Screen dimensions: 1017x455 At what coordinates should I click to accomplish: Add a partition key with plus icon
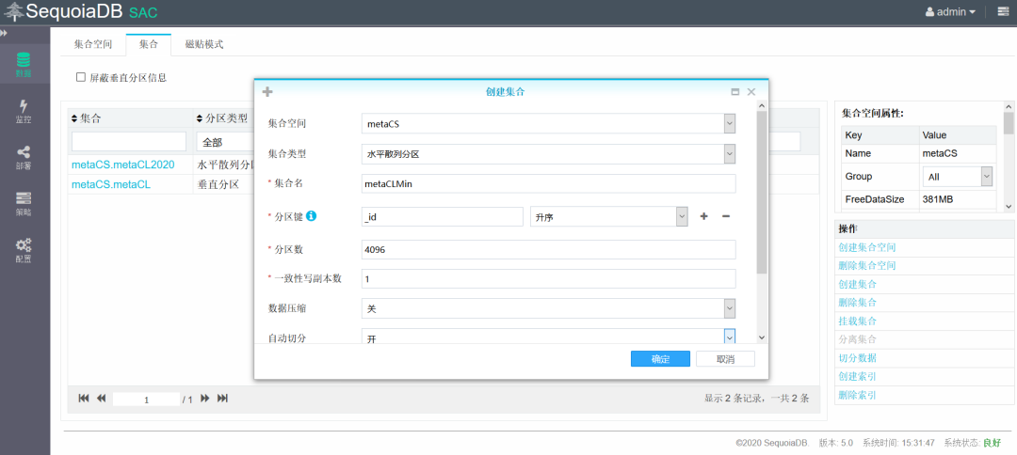point(703,216)
